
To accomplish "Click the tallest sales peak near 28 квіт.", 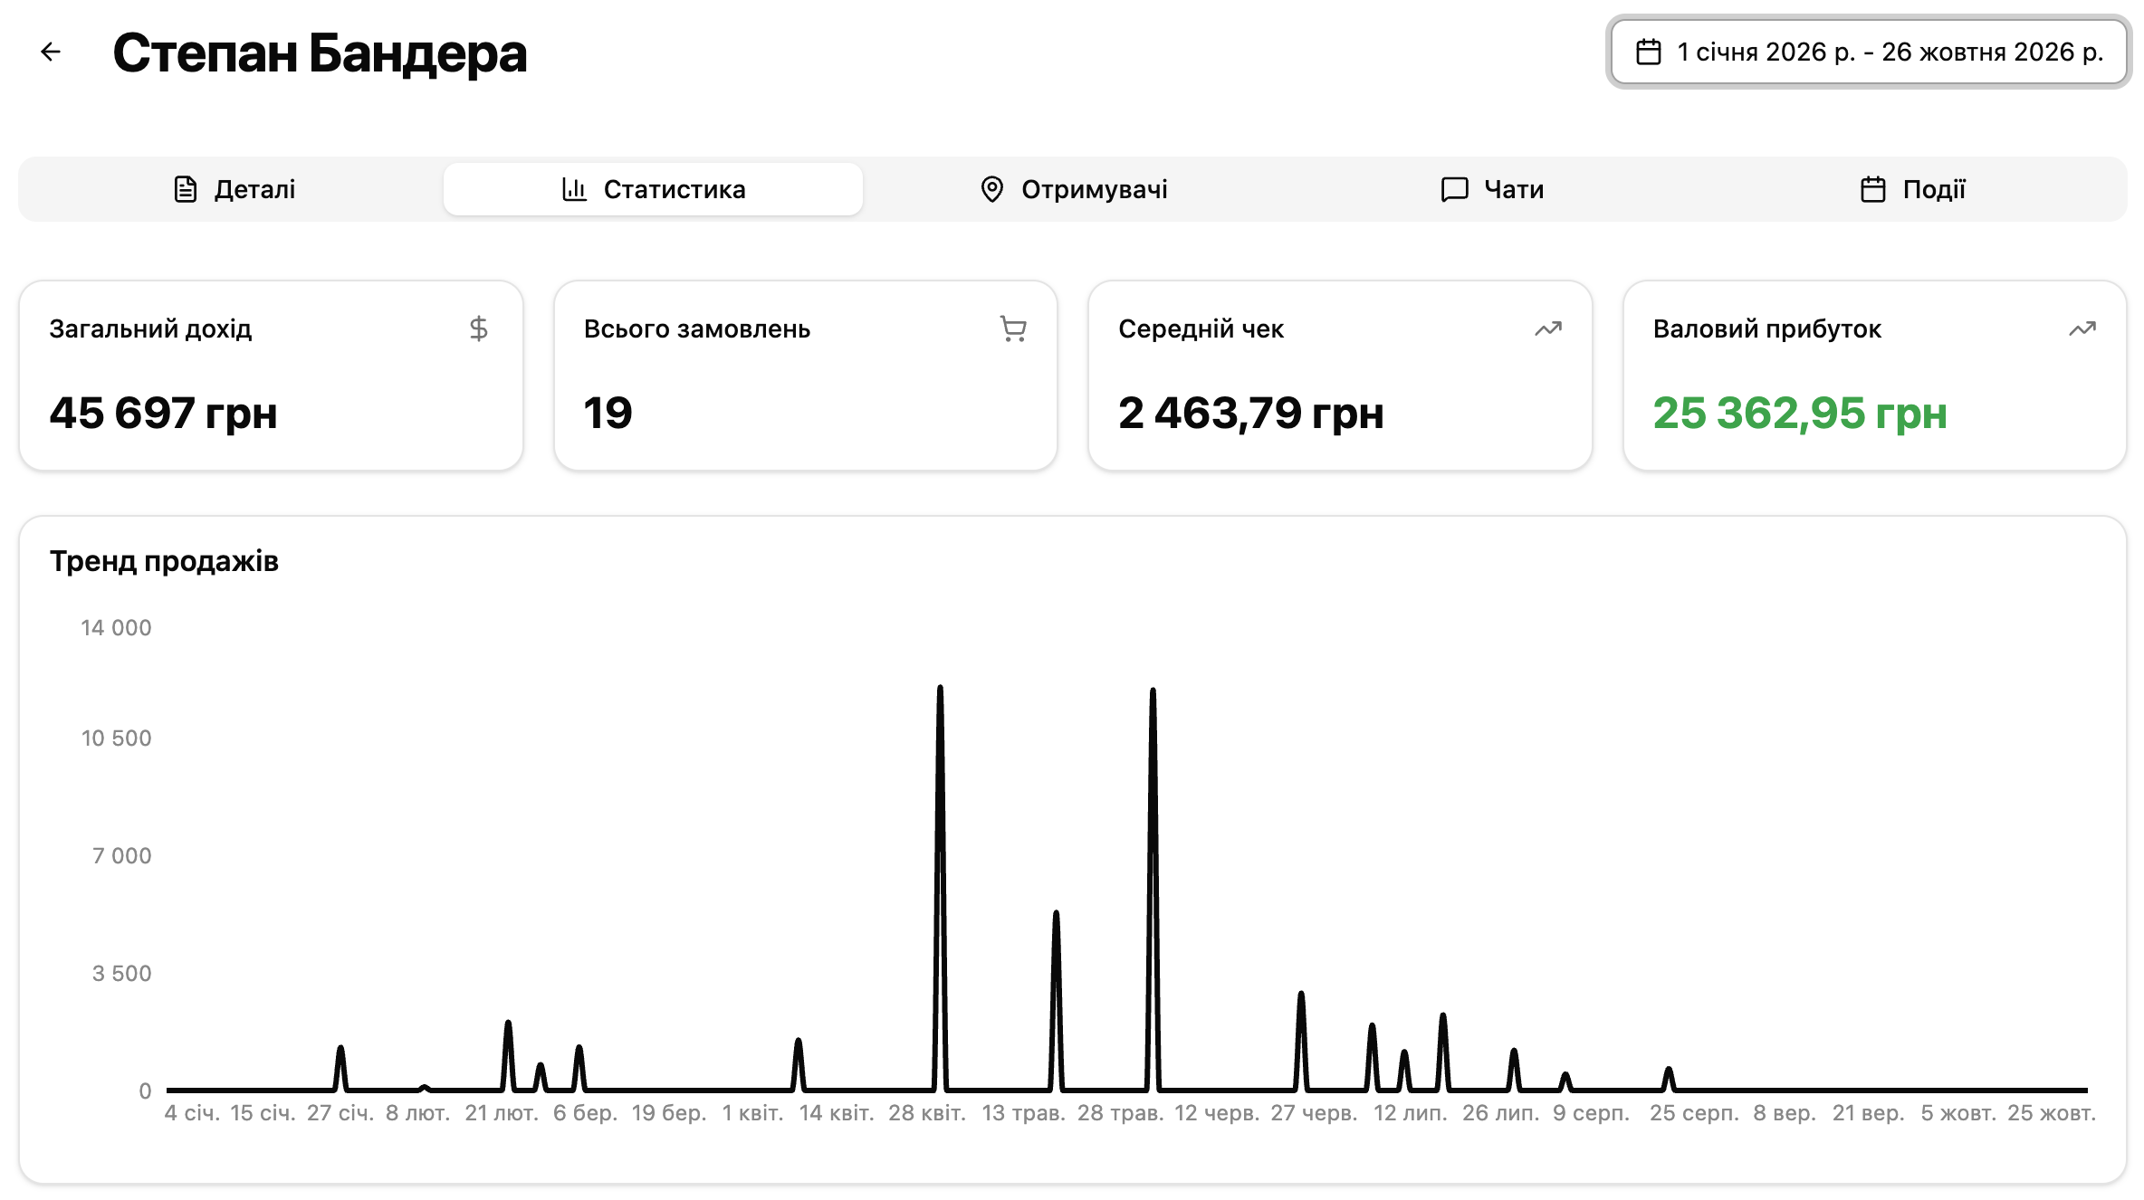I will [940, 690].
